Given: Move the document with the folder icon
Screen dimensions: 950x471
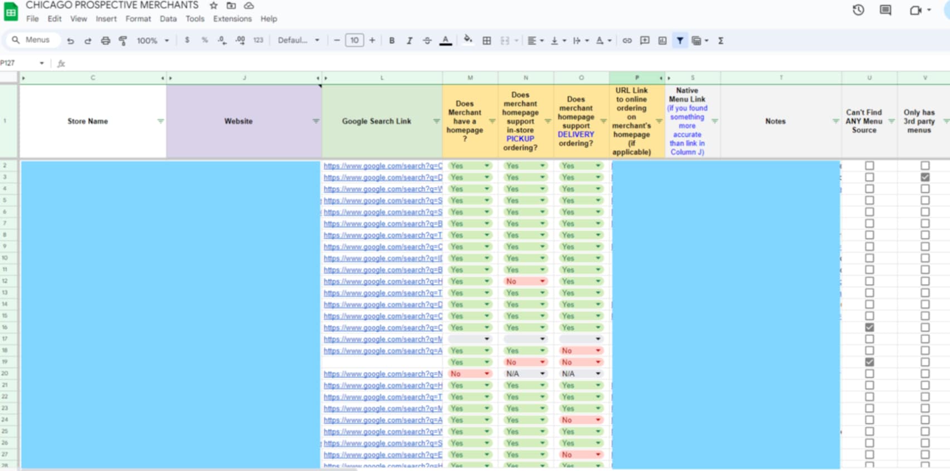Looking at the screenshot, I should 231,6.
